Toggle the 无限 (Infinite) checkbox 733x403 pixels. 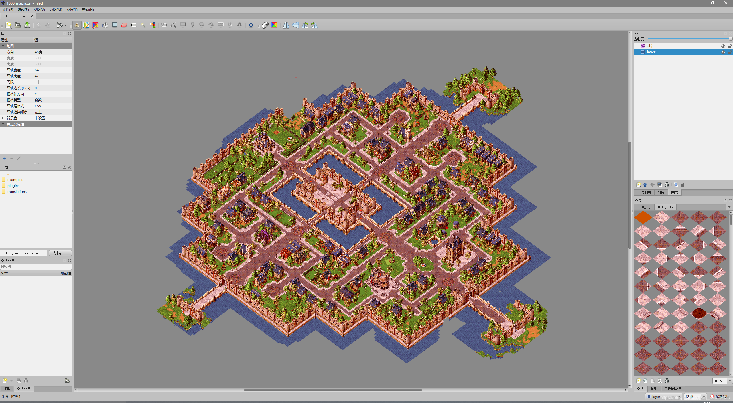[x=37, y=82]
